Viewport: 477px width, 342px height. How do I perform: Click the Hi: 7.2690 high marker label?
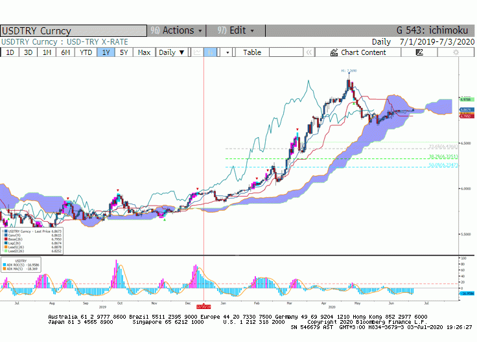pos(349,70)
